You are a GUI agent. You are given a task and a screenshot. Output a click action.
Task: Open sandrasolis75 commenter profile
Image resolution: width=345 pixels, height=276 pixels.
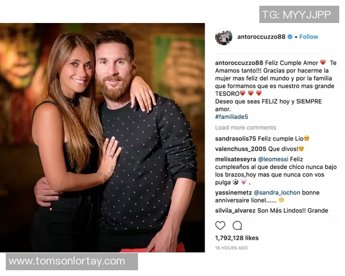pyautogui.click(x=235, y=139)
